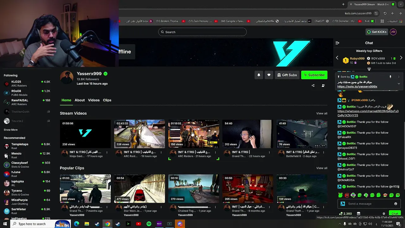Open the 02:43:33 ARC Raiders video
The image size is (405, 228).
pyautogui.click(x=139, y=134)
